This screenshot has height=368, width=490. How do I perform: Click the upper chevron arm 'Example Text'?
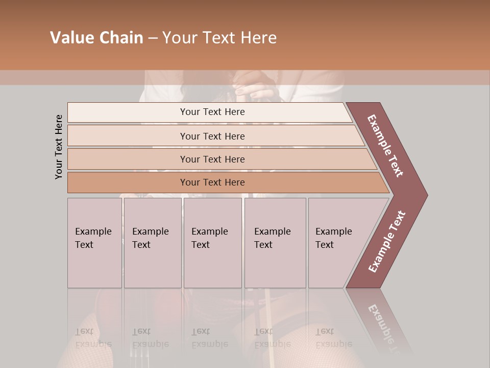click(386, 146)
